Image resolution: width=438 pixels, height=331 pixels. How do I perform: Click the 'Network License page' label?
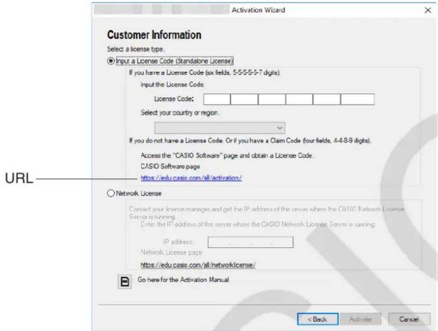click(x=172, y=252)
